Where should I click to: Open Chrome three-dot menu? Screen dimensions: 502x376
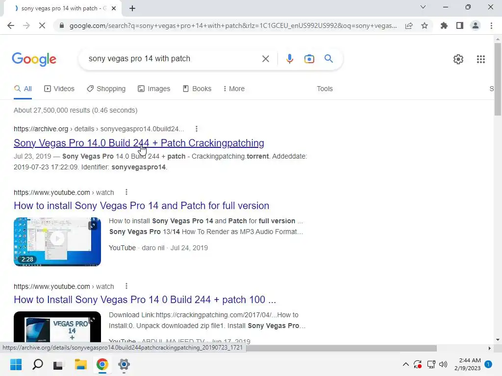click(x=491, y=25)
